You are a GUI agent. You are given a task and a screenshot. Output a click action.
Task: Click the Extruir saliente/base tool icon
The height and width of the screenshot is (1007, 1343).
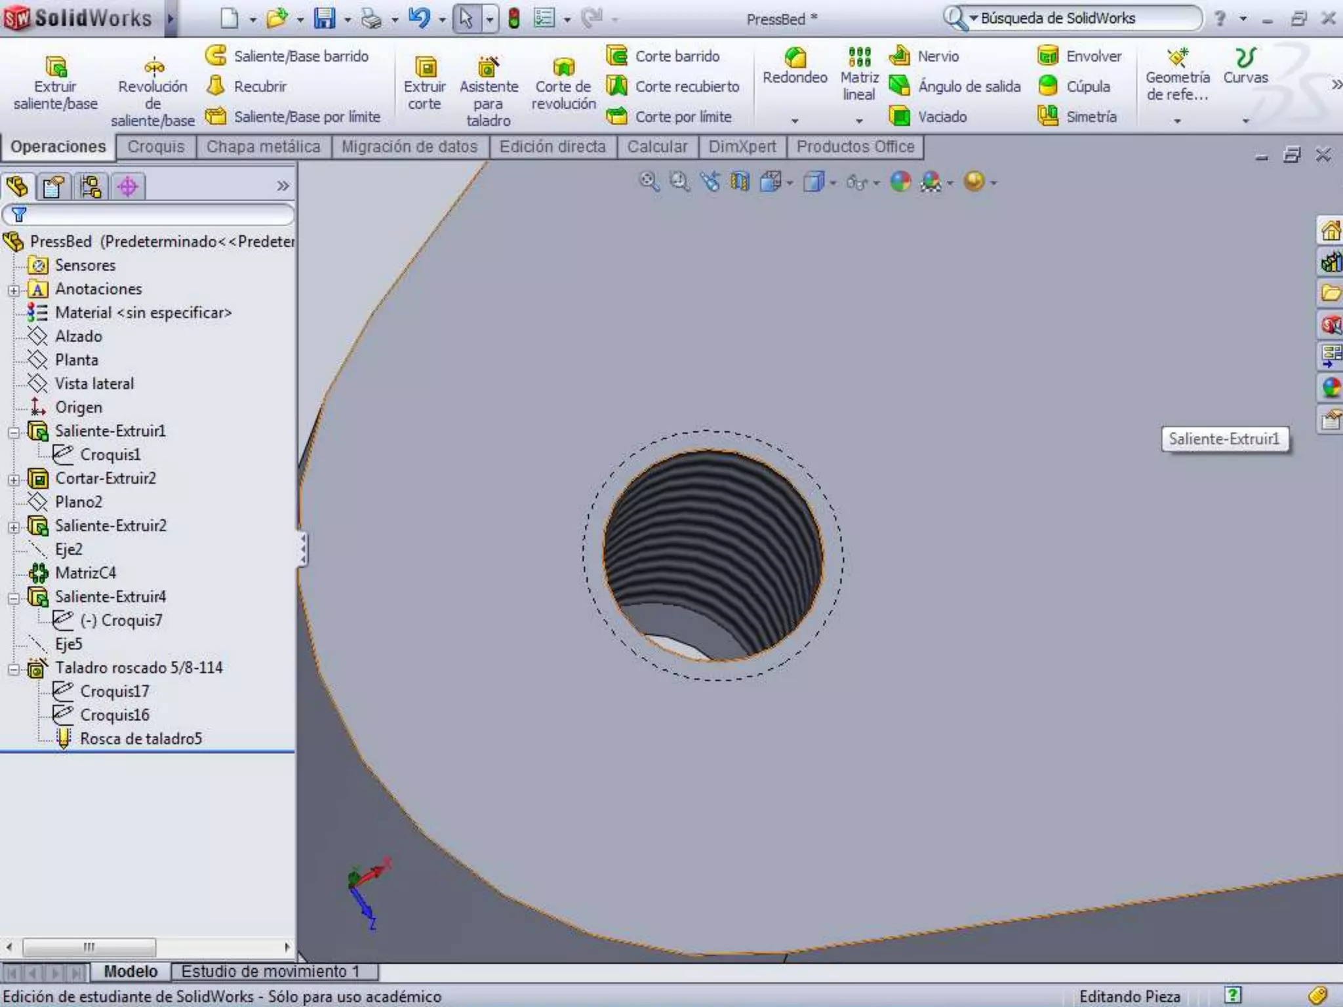click(x=56, y=67)
